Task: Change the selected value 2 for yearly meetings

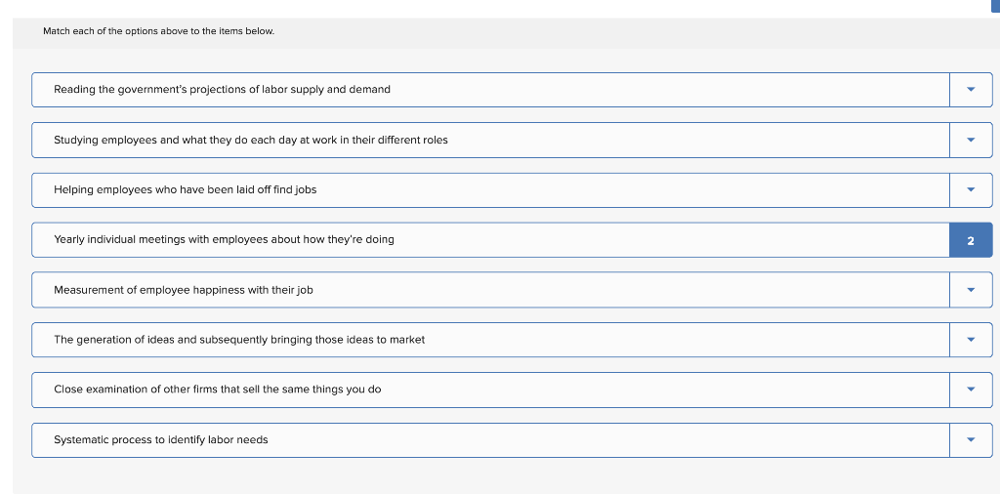Action: tap(970, 240)
